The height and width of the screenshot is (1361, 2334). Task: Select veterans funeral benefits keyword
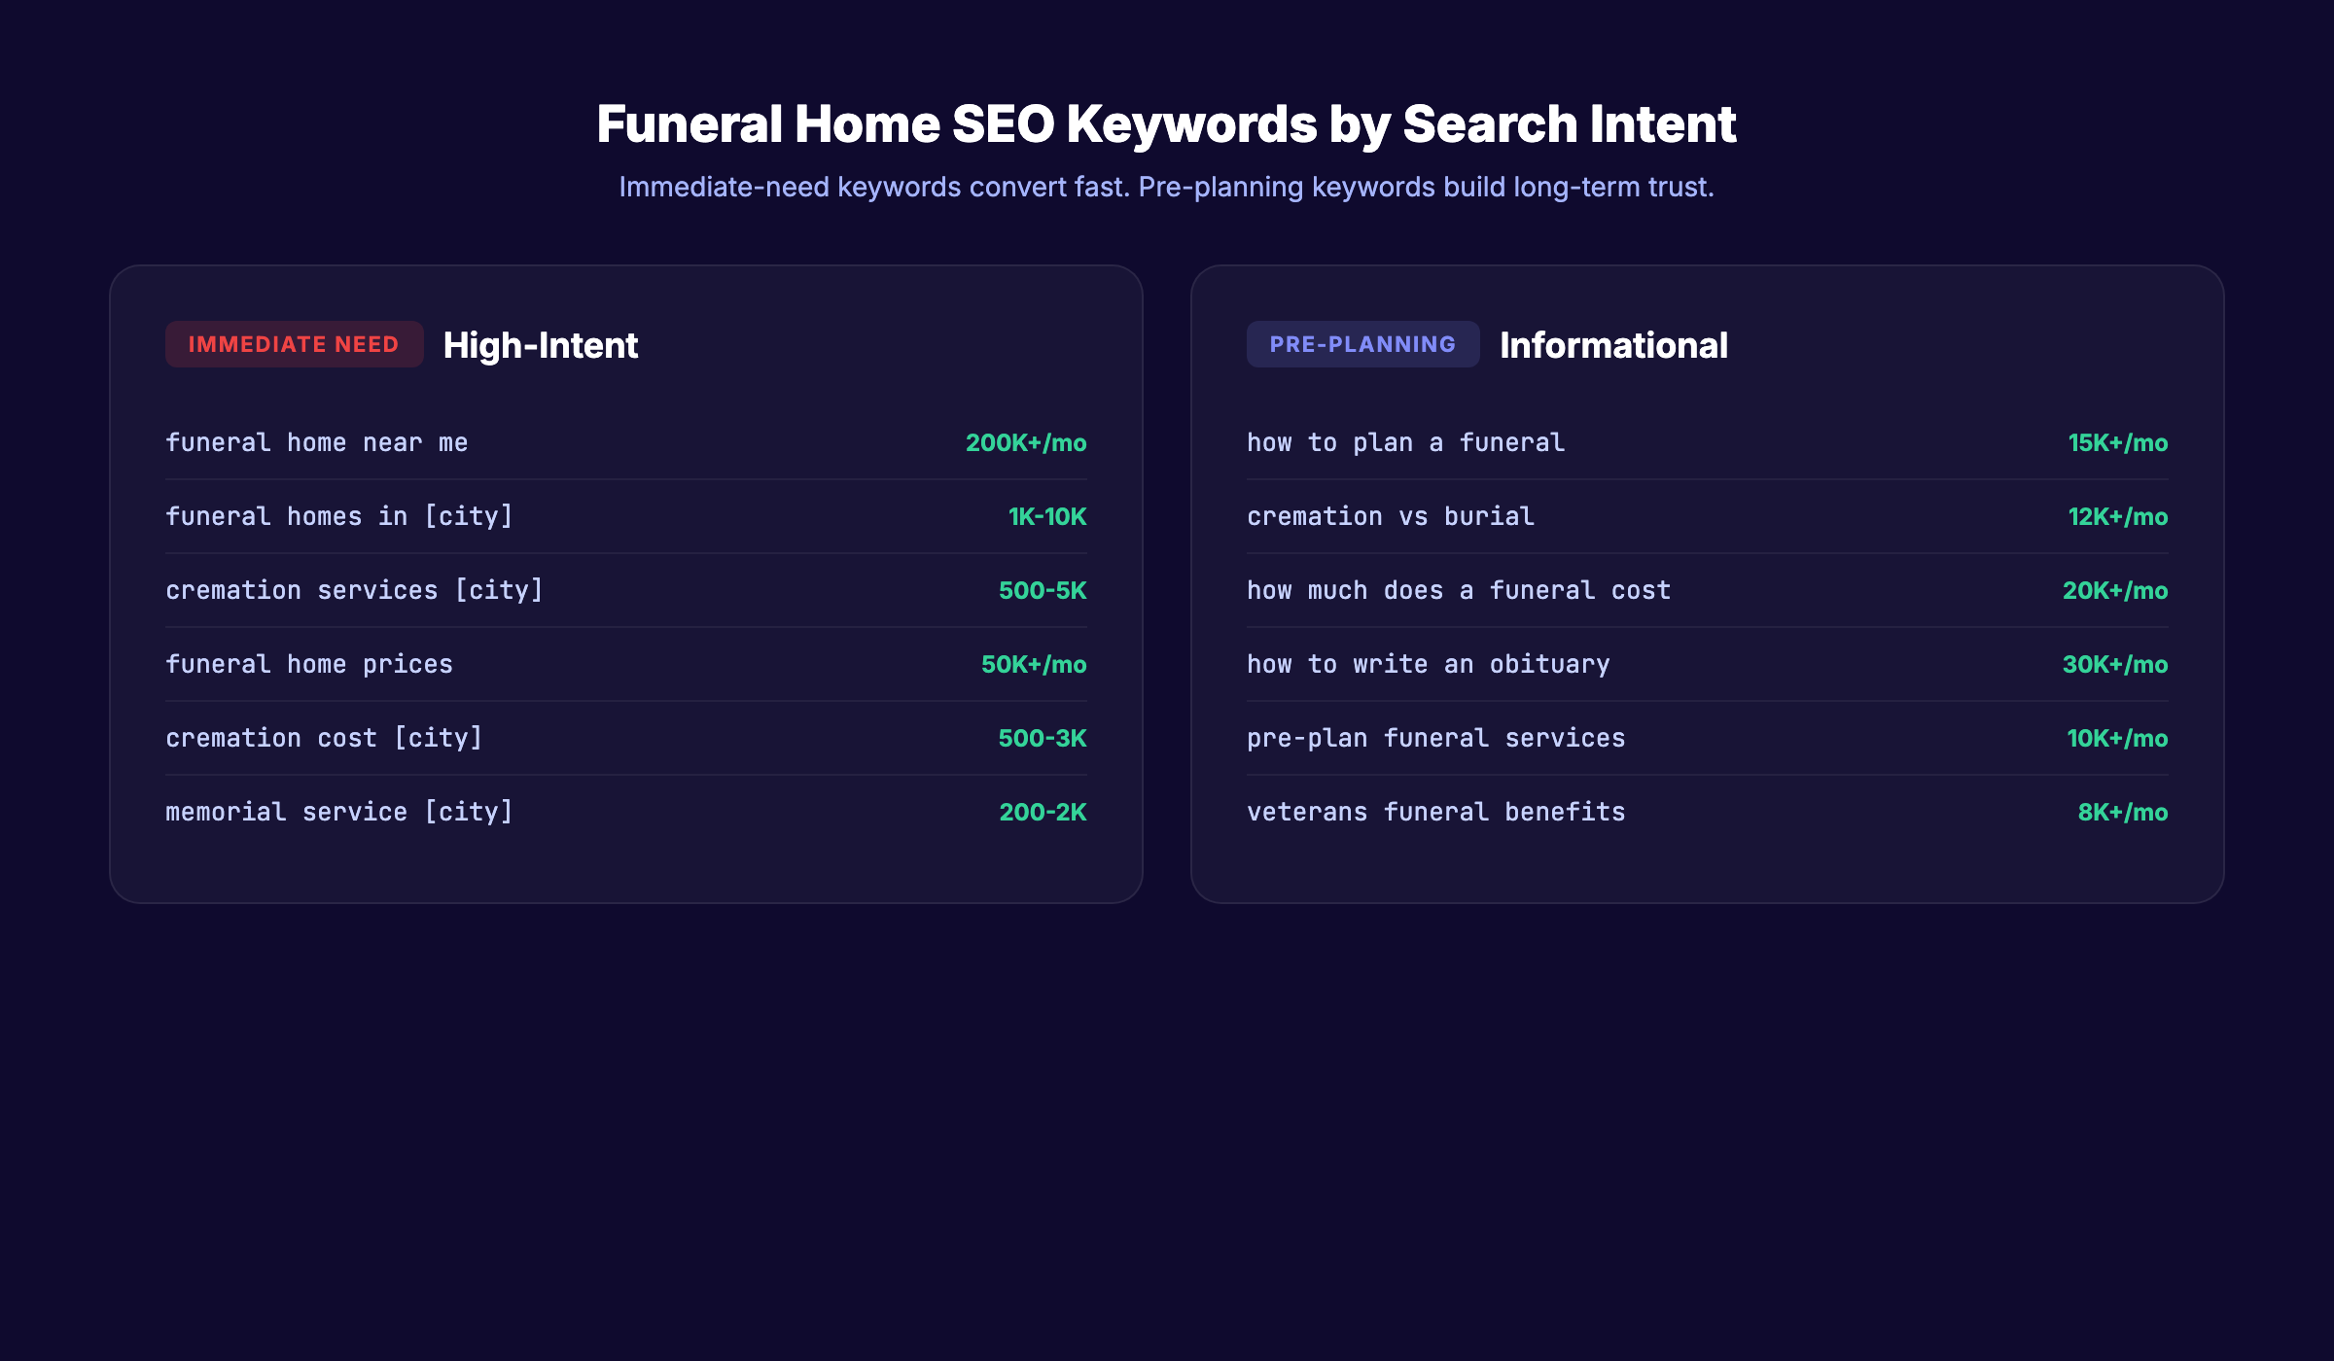[1435, 812]
